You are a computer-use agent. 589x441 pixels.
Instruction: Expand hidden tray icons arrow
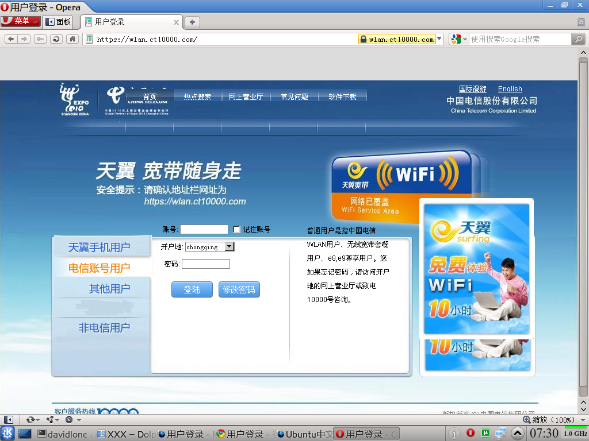[x=517, y=434]
